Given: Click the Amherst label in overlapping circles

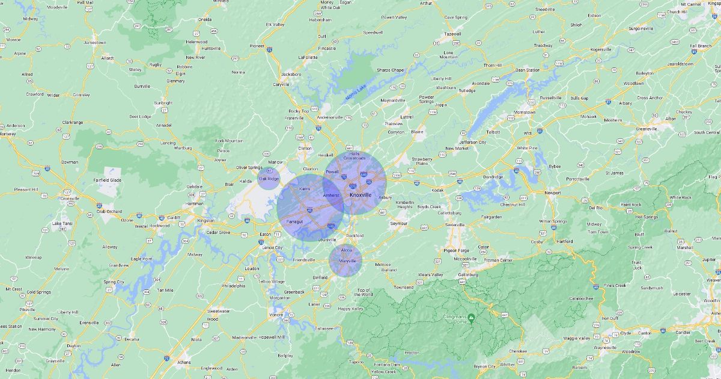Looking at the screenshot, I should pyautogui.click(x=332, y=196).
